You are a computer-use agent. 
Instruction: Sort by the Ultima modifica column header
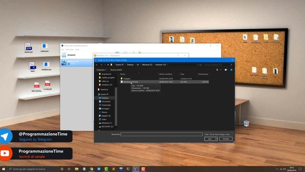[x=165, y=74]
